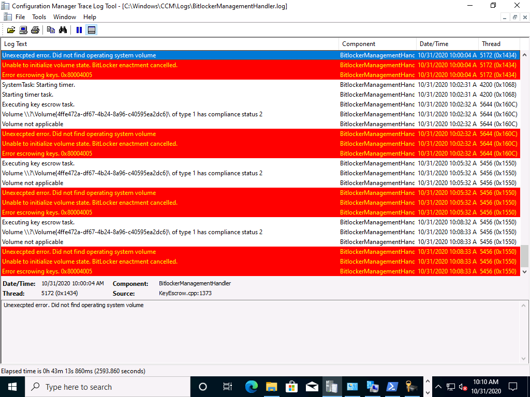Open the Help menu
The image size is (530, 397).
90,17
